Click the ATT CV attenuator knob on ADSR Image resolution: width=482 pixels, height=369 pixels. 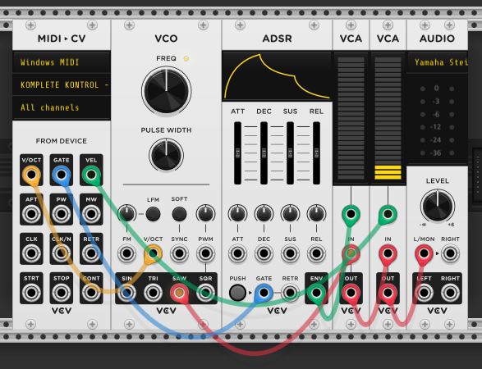click(237, 214)
